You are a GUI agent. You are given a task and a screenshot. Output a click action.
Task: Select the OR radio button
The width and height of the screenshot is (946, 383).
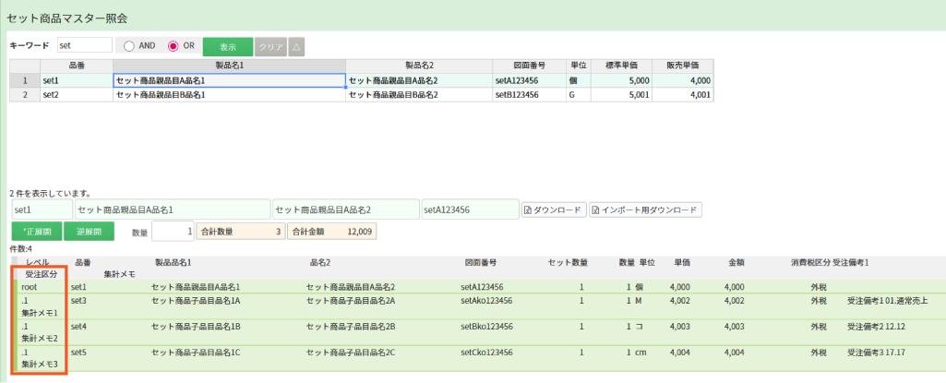pyautogui.click(x=174, y=45)
